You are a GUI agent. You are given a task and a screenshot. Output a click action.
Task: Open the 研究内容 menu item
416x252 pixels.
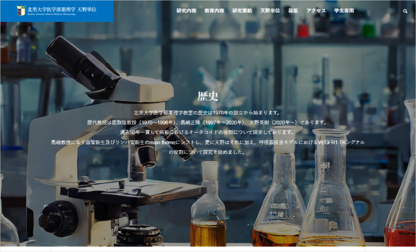click(186, 11)
